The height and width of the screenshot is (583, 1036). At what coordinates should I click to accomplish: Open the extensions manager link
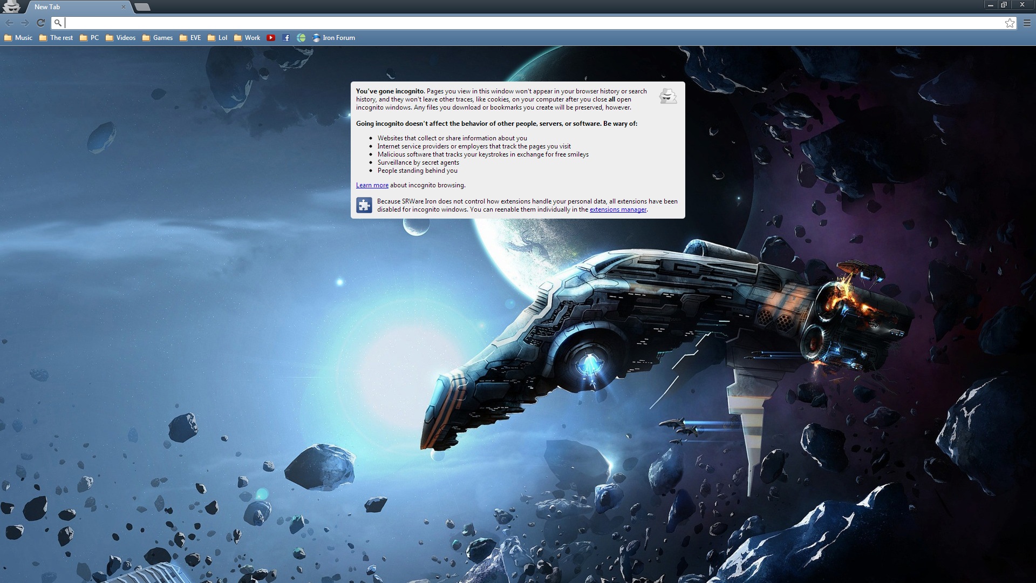tap(618, 209)
